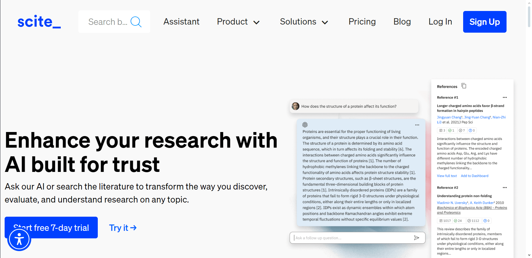The width and height of the screenshot is (532, 258).
Task: Click the 'Reference #1' label
Action: click(x=448, y=97)
